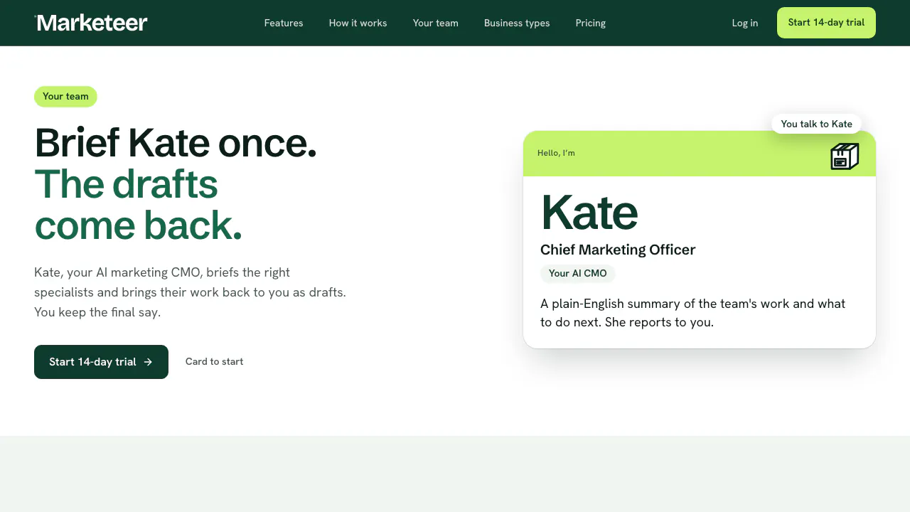This screenshot has width=910, height=512.
Task: Open the Your team nav link
Action: [x=436, y=23]
